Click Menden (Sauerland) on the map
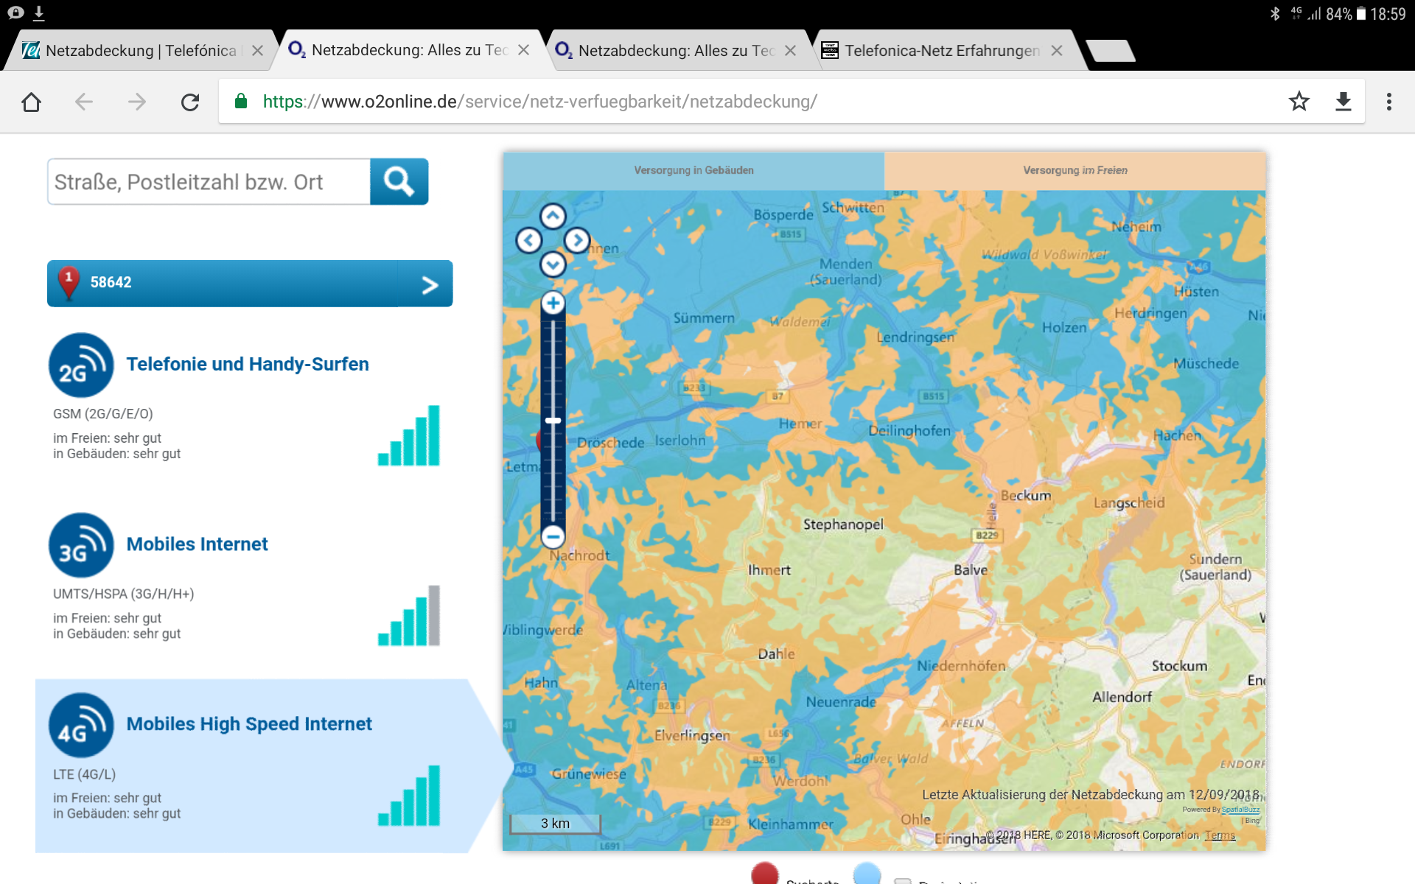The height and width of the screenshot is (884, 1415). pos(845,272)
